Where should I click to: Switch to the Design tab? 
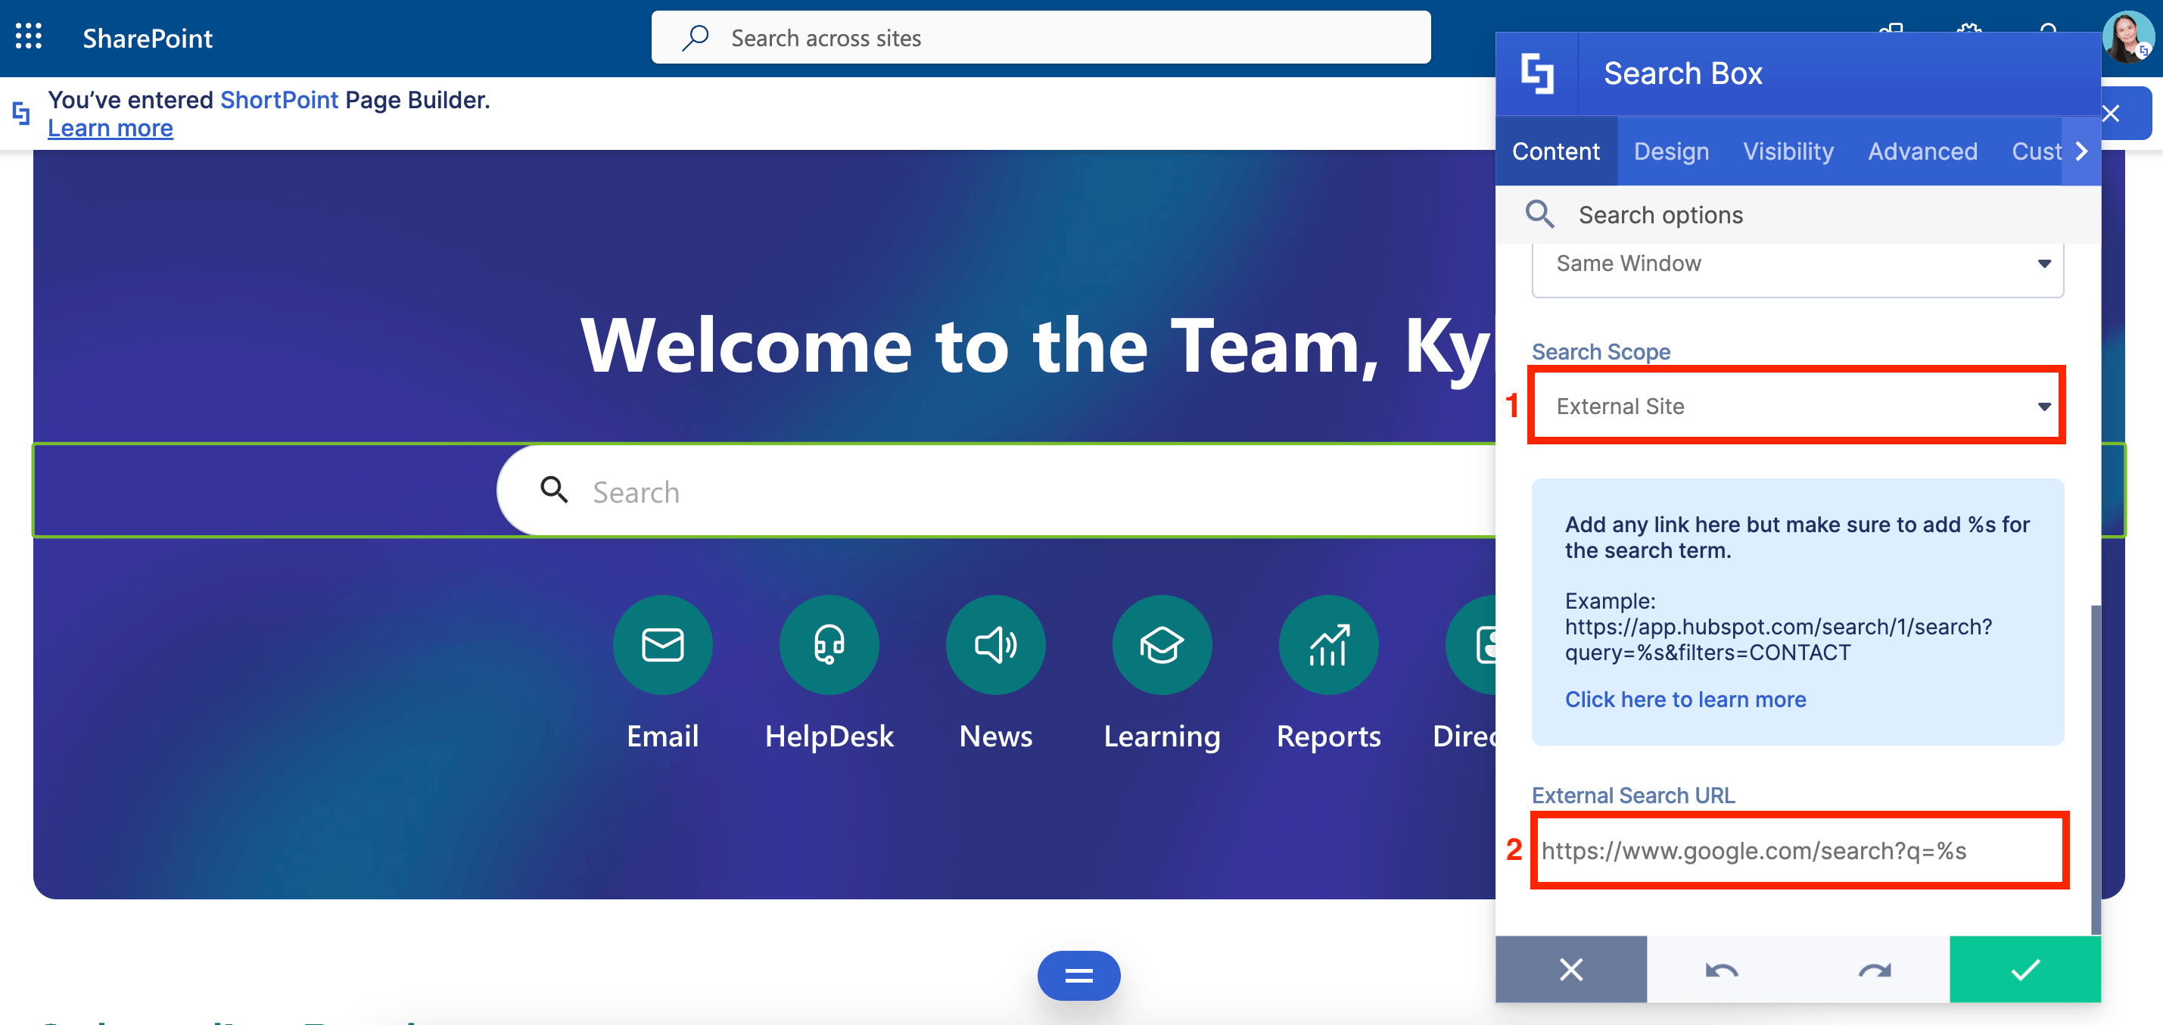[x=1671, y=151]
